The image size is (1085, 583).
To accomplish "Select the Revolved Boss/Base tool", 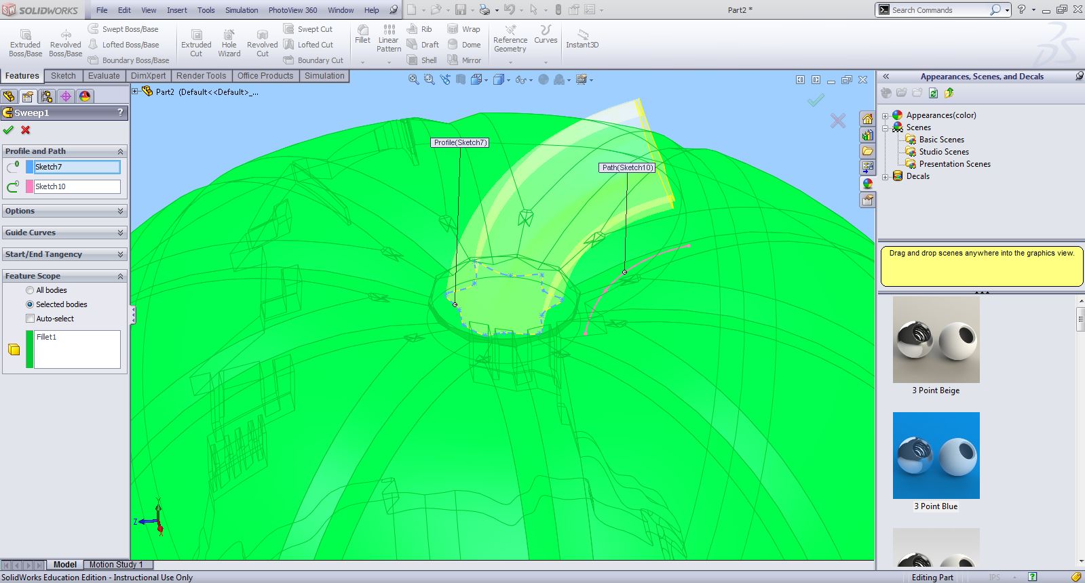I will coord(66,43).
